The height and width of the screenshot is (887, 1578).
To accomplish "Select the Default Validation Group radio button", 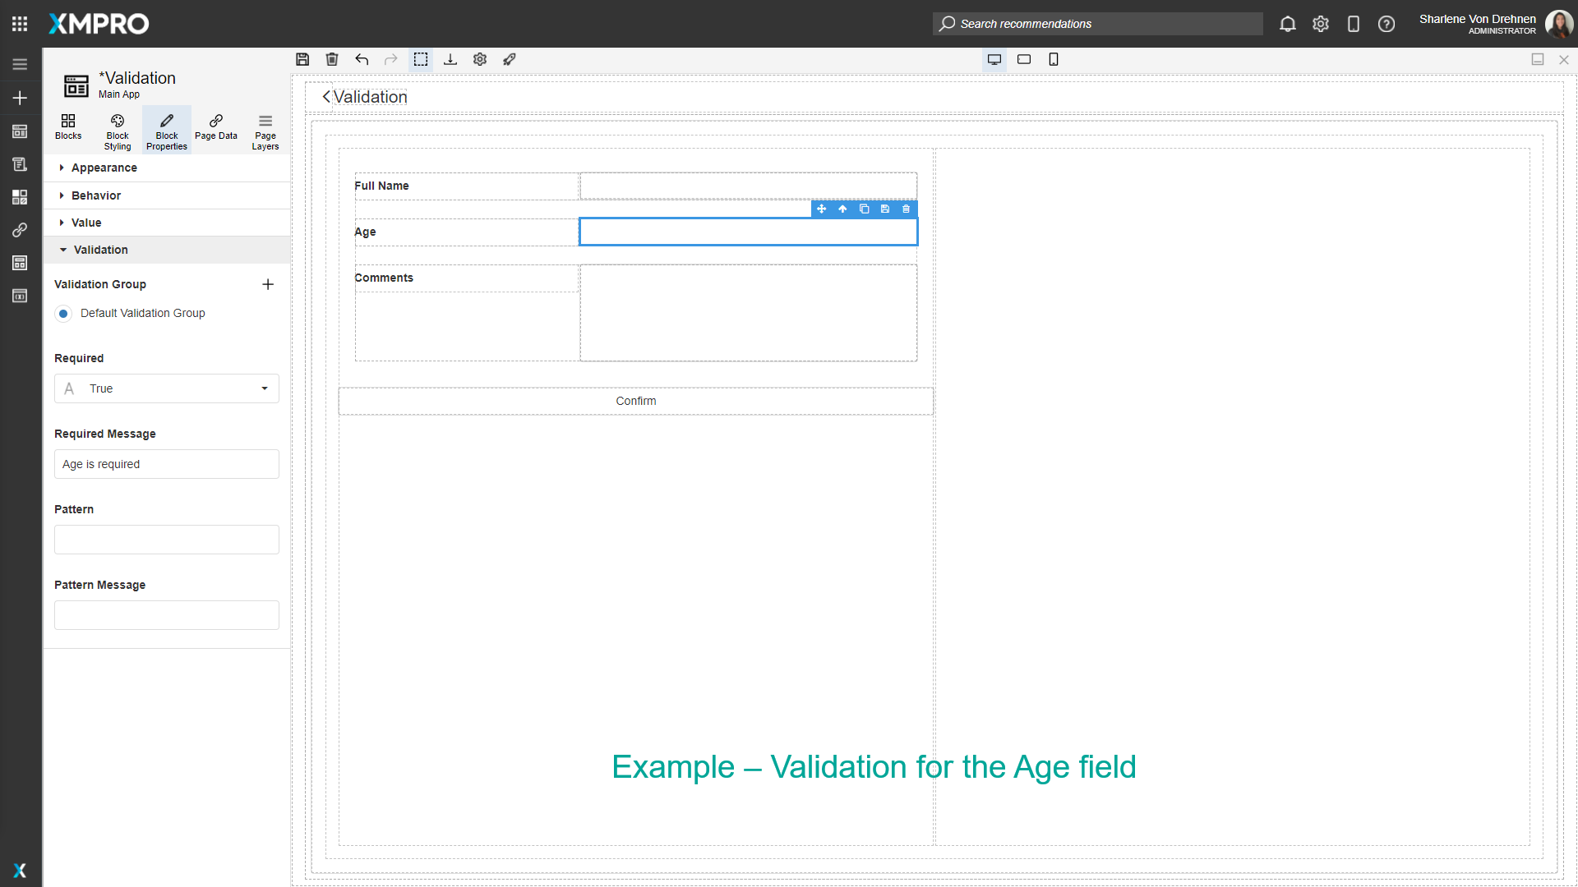I will (63, 313).
